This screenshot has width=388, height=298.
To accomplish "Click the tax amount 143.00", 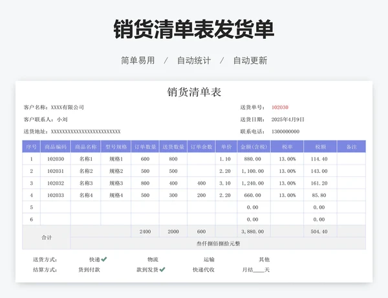I will (319, 171).
